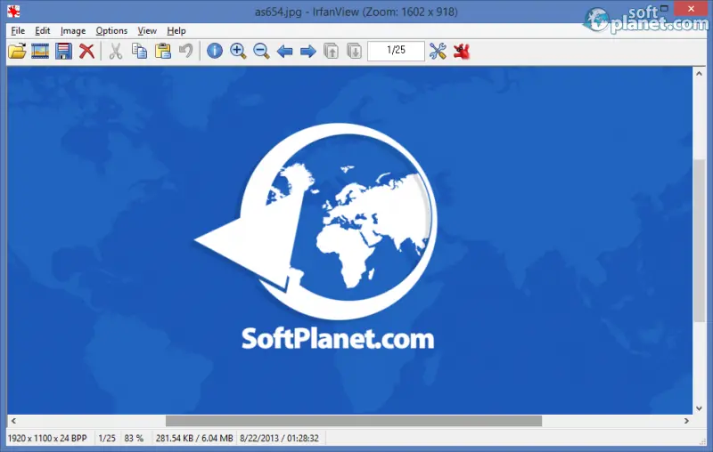Image resolution: width=713 pixels, height=452 pixels.
Task: Open the Options menu
Action: coord(111,31)
